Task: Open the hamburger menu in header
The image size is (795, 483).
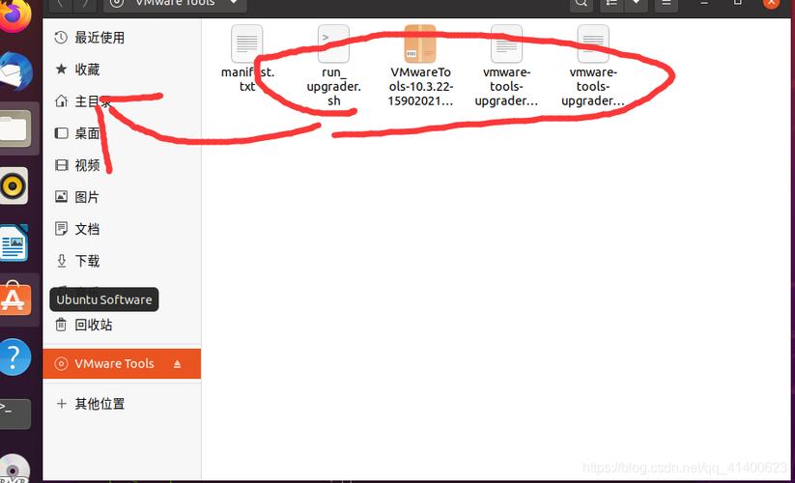Action: [667, 4]
